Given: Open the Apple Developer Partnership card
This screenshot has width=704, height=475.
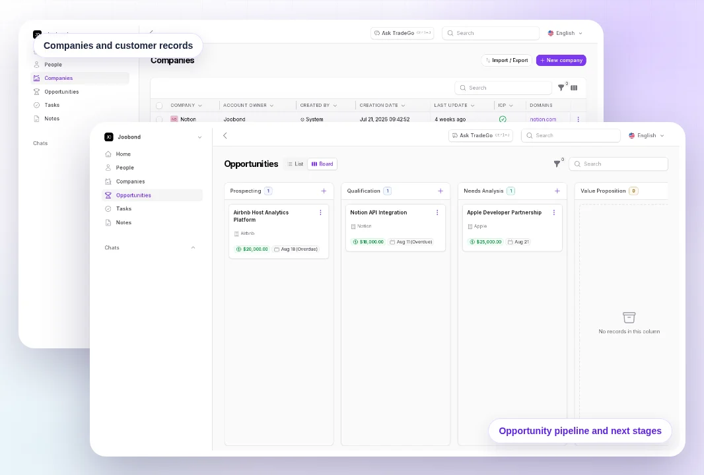Looking at the screenshot, I should pos(512,228).
